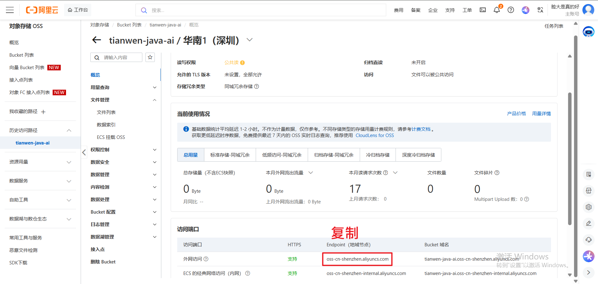Expand 数据安全 menu section
The image size is (598, 284).
point(155,162)
